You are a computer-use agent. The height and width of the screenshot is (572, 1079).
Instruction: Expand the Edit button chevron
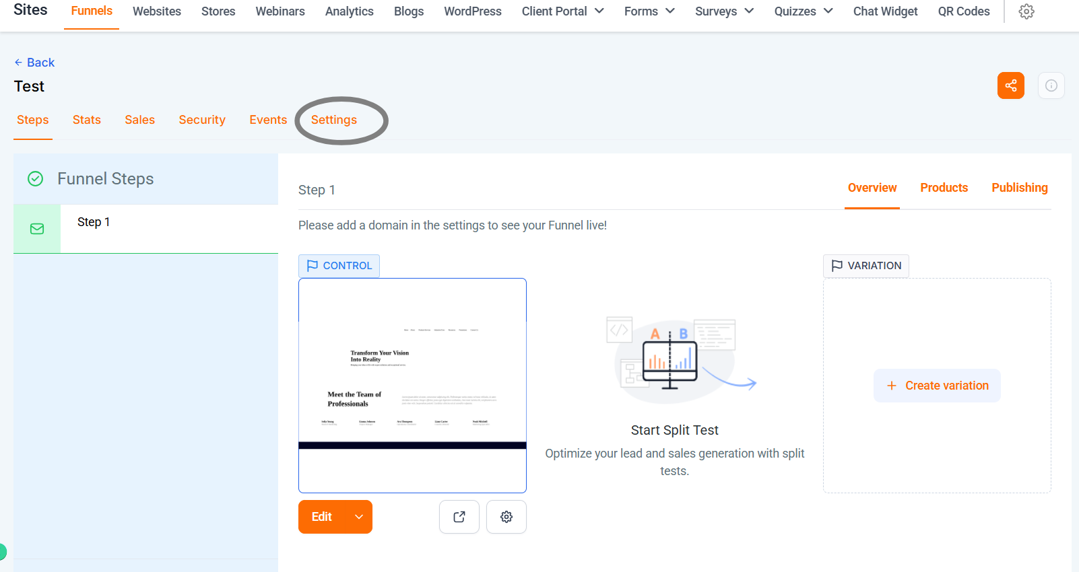point(358,516)
